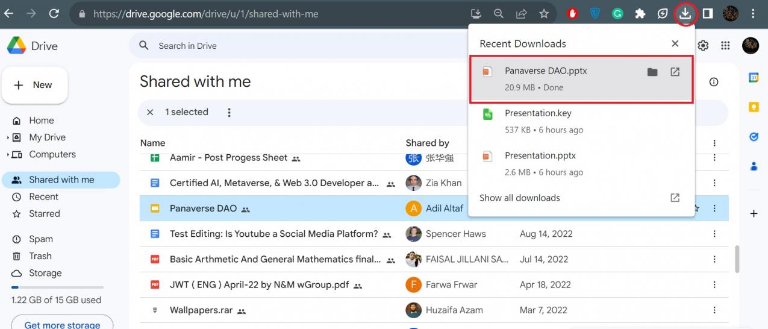Show Panaverse DAO.pptx in folder

pos(652,72)
